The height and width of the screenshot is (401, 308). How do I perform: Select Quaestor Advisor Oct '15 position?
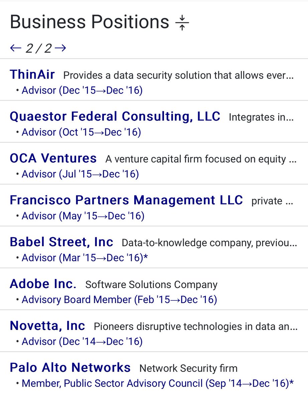pyautogui.click(x=81, y=132)
